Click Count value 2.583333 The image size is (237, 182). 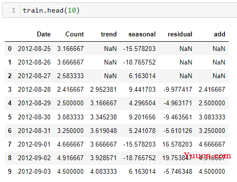click(70, 76)
